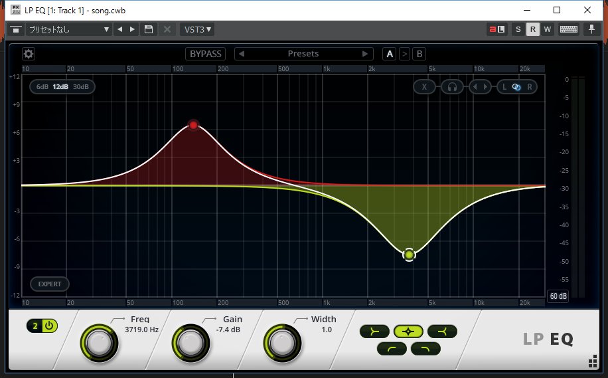Toggle the BYPASS button
The height and width of the screenshot is (378, 608).
pyautogui.click(x=205, y=54)
